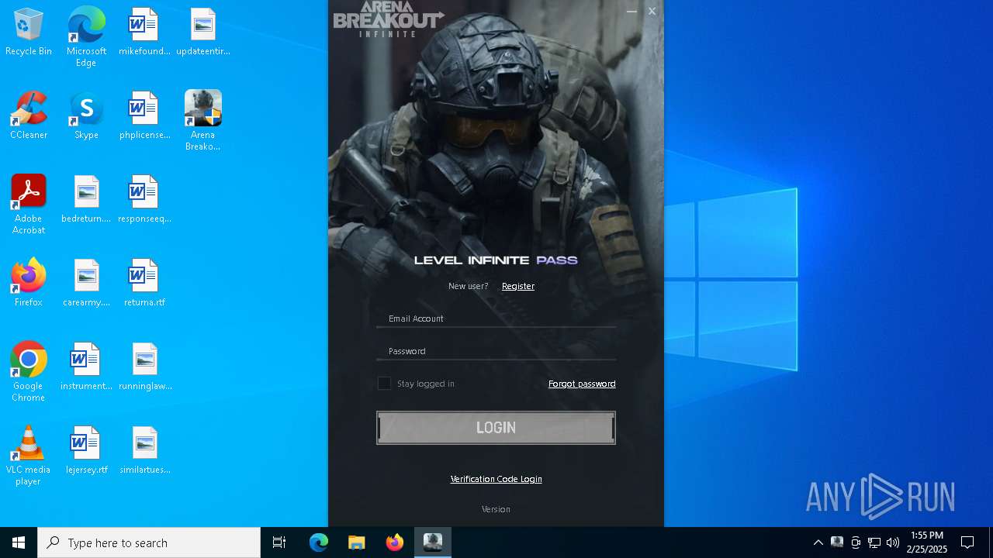Select the Arena Breakout launcher taskbar button

point(433,542)
